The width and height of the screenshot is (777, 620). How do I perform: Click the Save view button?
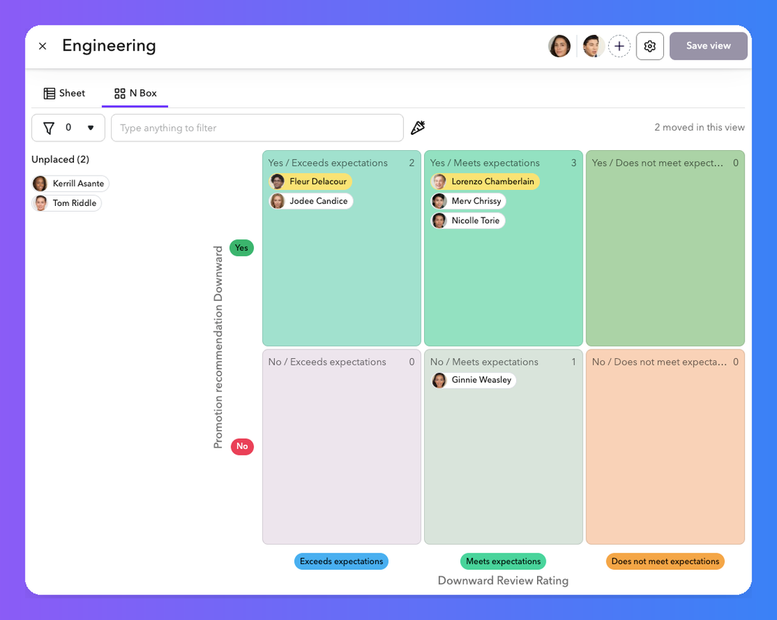708,46
